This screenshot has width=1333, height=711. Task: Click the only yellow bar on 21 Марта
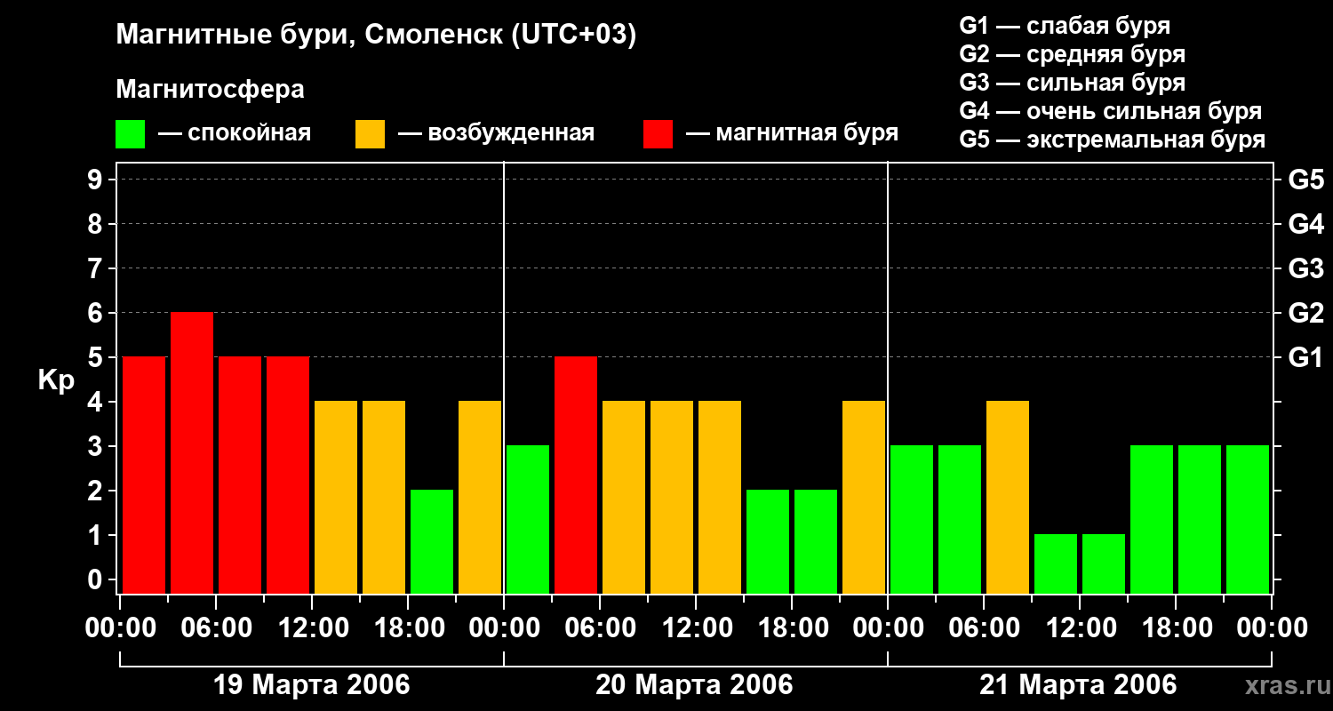(1008, 497)
